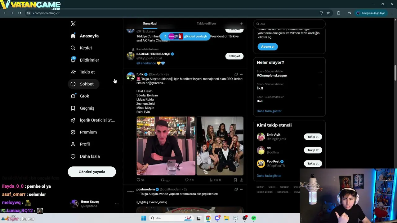
Task: Open the Ballı trend
Action: 260,101
